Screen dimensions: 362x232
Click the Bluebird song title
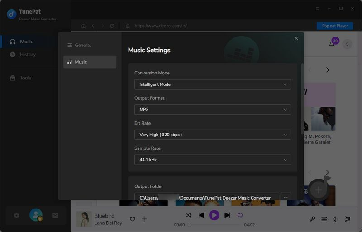coord(105,216)
